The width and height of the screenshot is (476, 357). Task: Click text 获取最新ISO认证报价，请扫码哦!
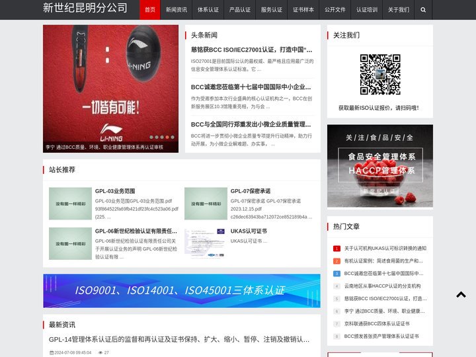[379, 108]
